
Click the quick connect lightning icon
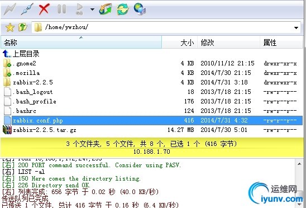coord(9,9)
